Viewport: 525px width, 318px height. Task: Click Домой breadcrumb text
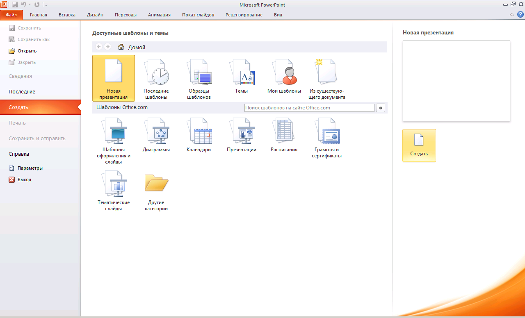[x=137, y=47]
